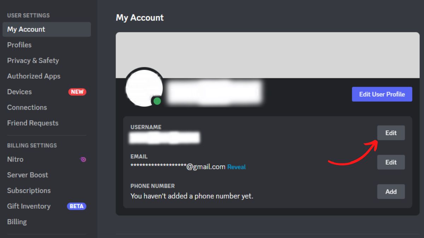This screenshot has width=424, height=238.
Task: Open the Authorized Apps page
Action: [x=34, y=76]
